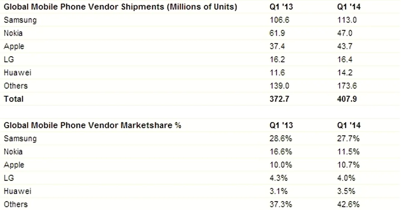This screenshot has height=210, width=401.
Task: Click the LG 4.3% marketshare cell
Action: coord(278,178)
